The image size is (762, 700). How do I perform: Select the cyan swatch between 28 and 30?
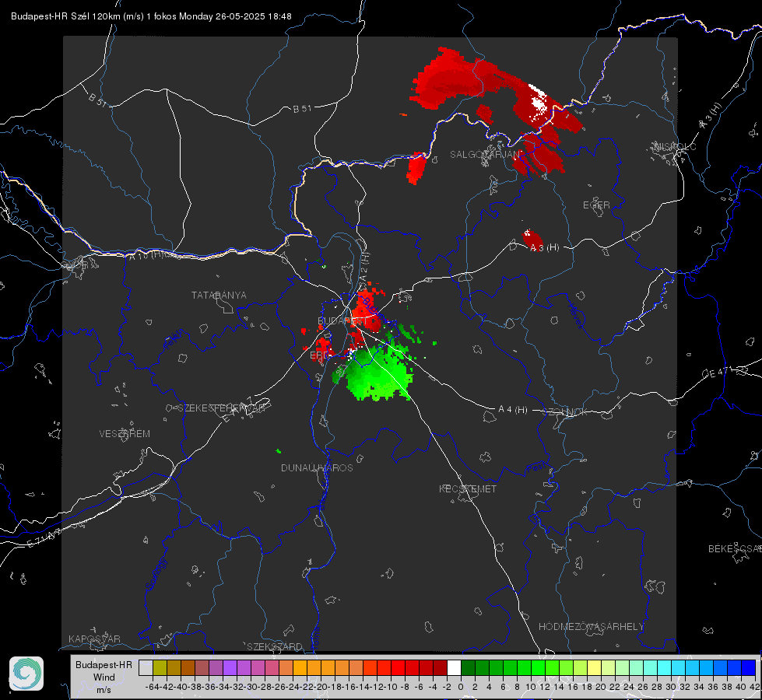tap(665, 668)
